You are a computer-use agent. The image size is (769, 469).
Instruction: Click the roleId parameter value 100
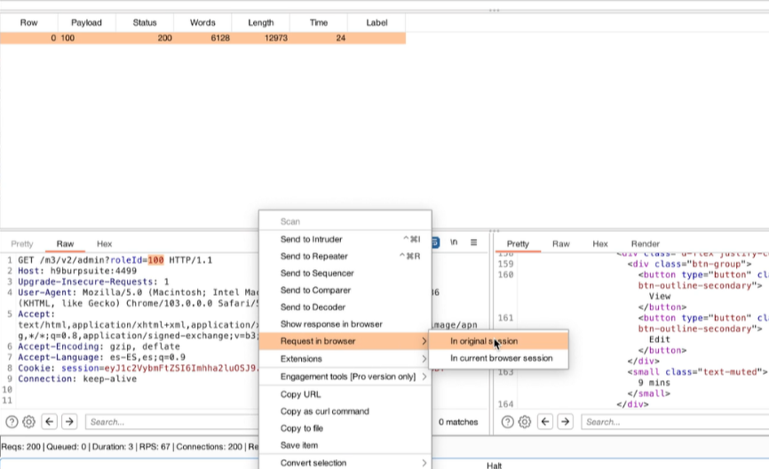(x=155, y=260)
